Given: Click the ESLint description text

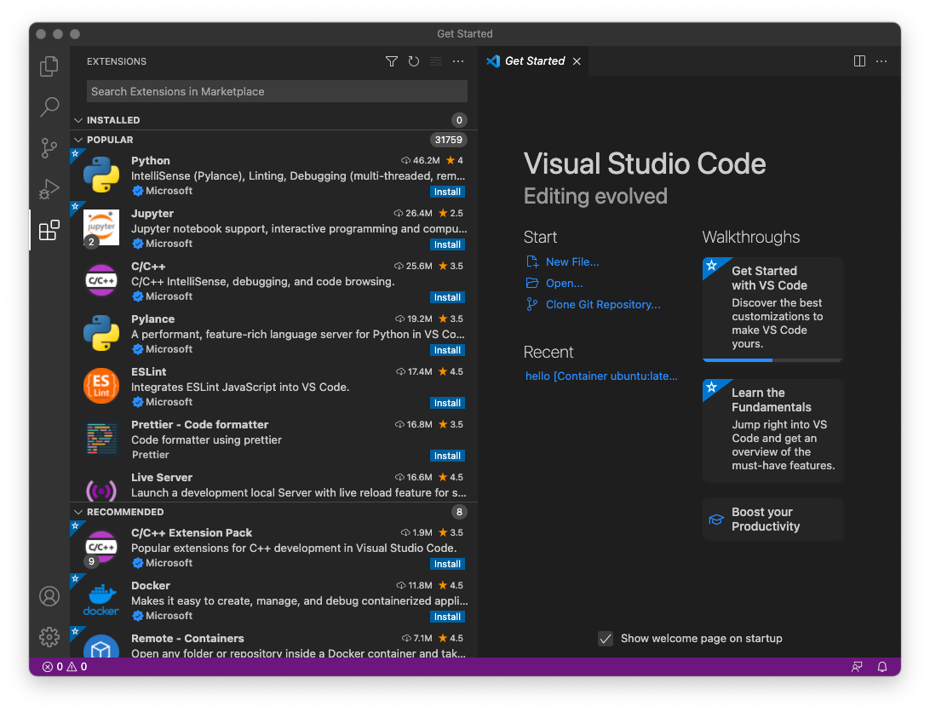Looking at the screenshot, I should [240, 387].
